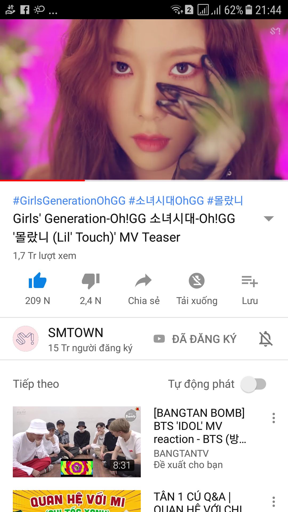
Task: Open options menu for TÂN 1 CÚ video
Action: tap(274, 502)
